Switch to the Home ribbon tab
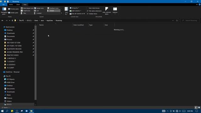Screen dimensions: 201x113 (11, 4)
